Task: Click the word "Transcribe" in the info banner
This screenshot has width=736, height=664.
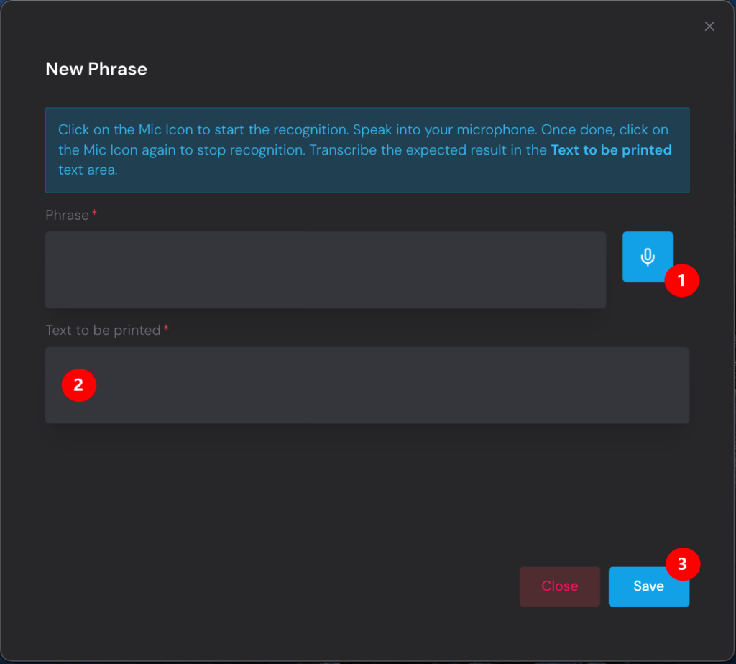Action: pyautogui.click(x=341, y=150)
